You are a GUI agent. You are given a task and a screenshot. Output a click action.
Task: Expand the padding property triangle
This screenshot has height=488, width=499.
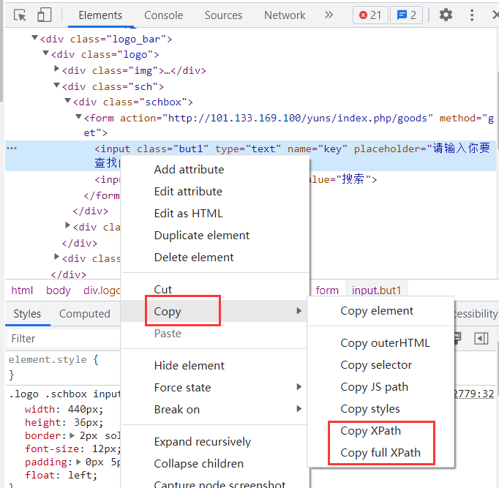coord(78,462)
